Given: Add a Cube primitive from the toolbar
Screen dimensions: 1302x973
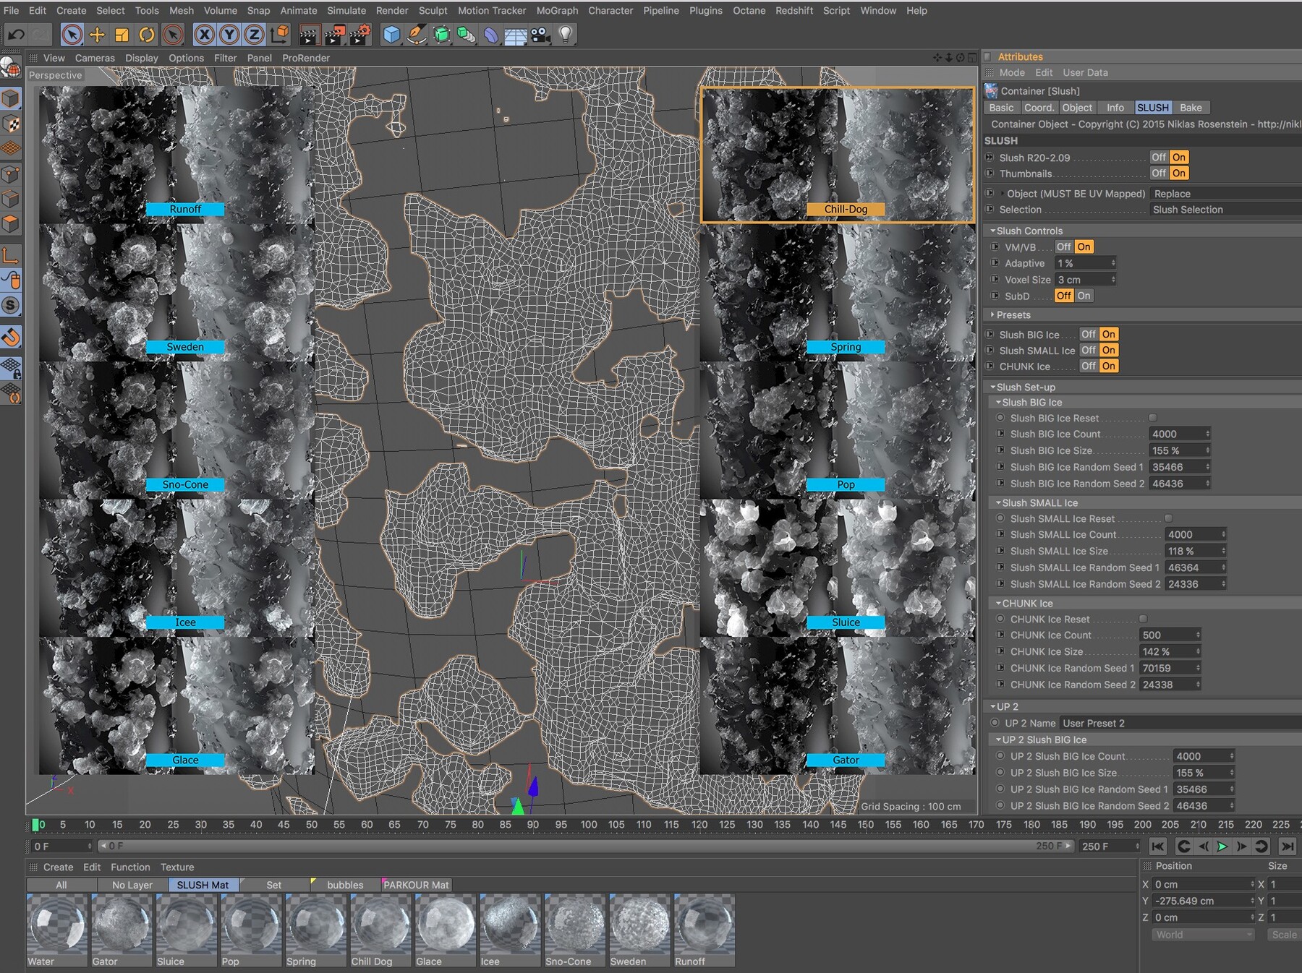Looking at the screenshot, I should pos(391,34).
